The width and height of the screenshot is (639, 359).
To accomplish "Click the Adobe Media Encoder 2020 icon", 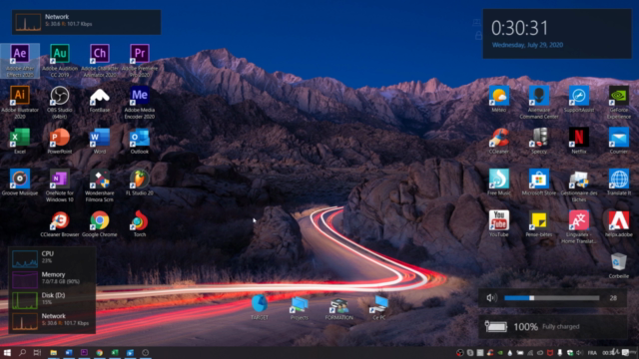I will pos(140,102).
